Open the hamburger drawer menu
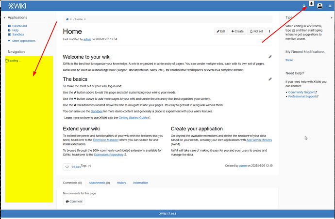The width and height of the screenshot is (335, 219). tap(330, 6)
